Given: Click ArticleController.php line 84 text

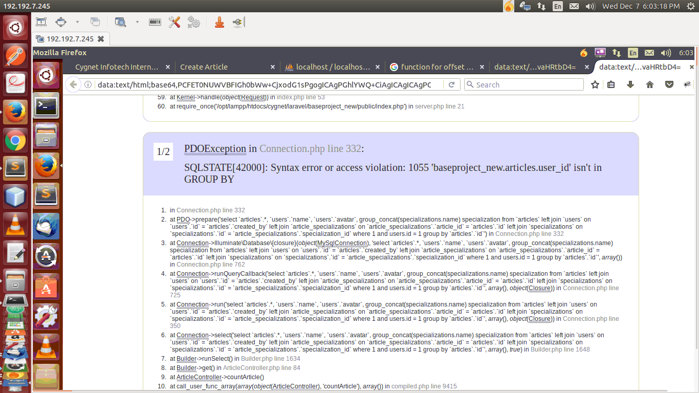Looking at the screenshot, I should point(261,368).
